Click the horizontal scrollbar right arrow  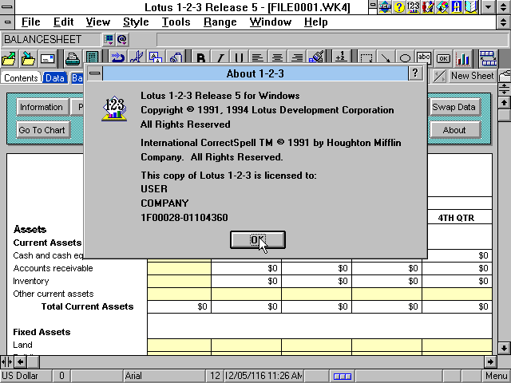(x=490, y=361)
